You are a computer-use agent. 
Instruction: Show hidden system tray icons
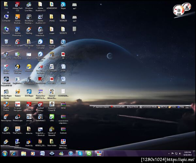[x=169, y=154]
